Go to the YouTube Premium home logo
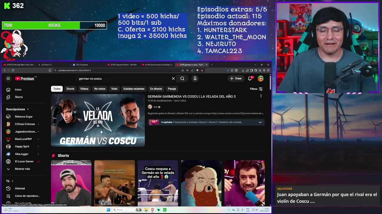This screenshot has height=214, width=382. (x=25, y=78)
